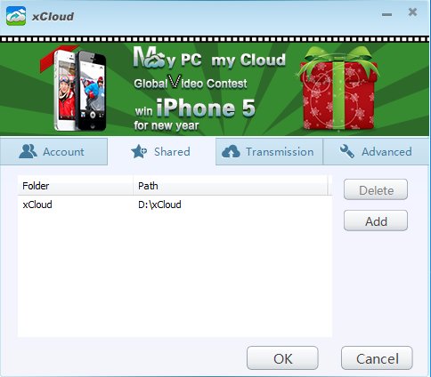This screenshot has height=377, width=431.
Task: Click the Account people icon
Action: [x=28, y=151]
